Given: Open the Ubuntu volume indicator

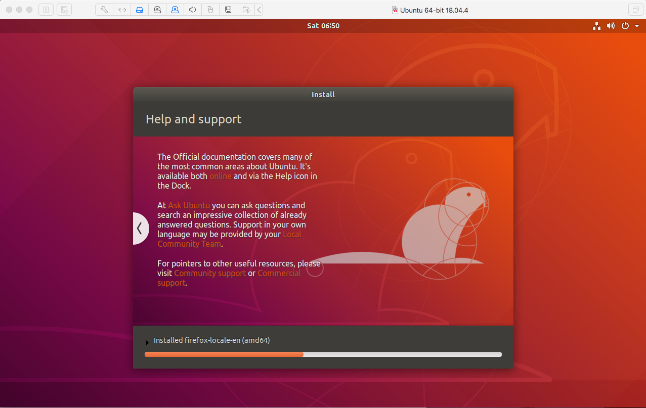Looking at the screenshot, I should tap(611, 26).
